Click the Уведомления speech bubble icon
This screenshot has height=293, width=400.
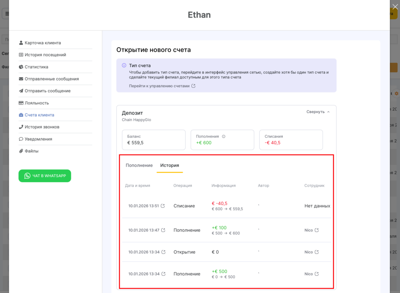pos(21,139)
